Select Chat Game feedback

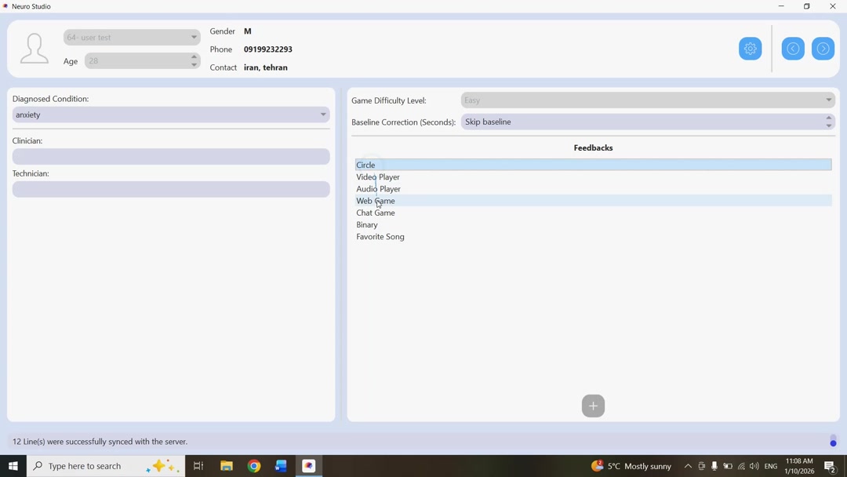[x=593, y=213]
